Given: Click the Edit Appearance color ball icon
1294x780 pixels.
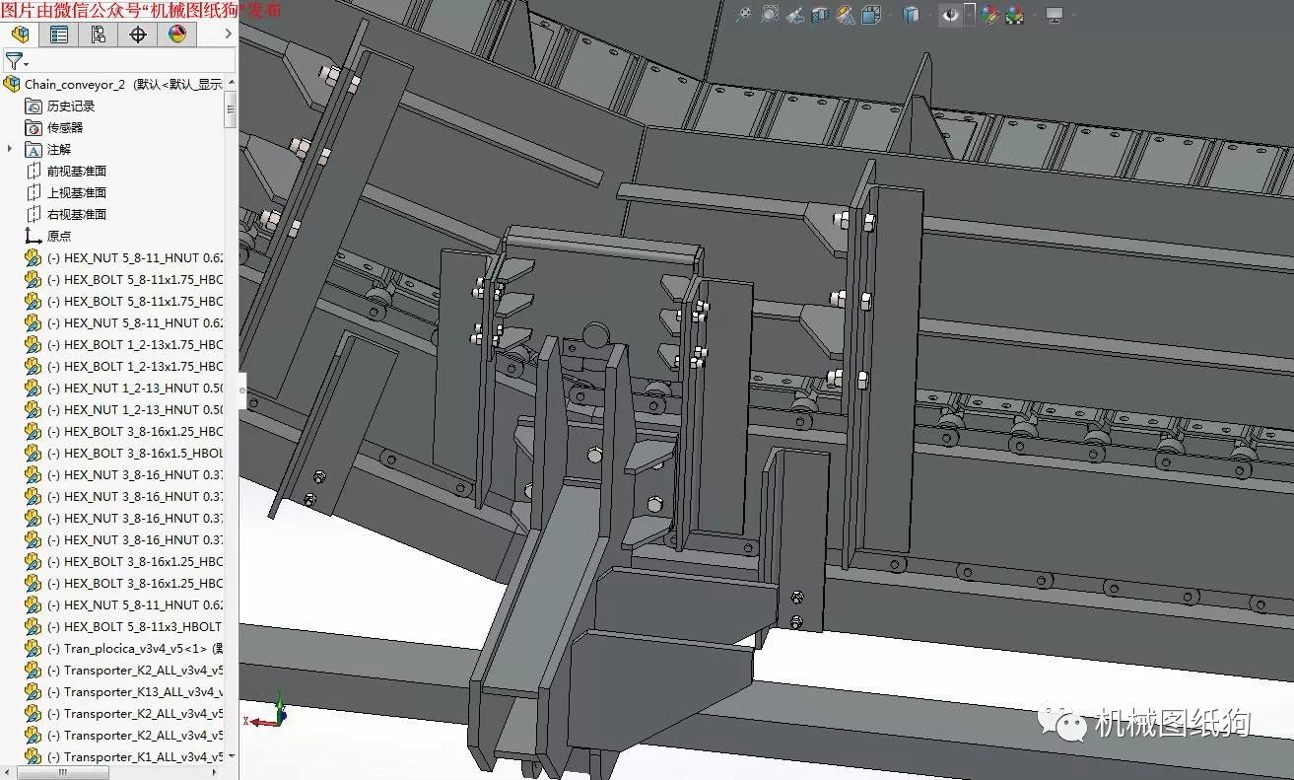Looking at the screenshot, I should pos(990,15).
